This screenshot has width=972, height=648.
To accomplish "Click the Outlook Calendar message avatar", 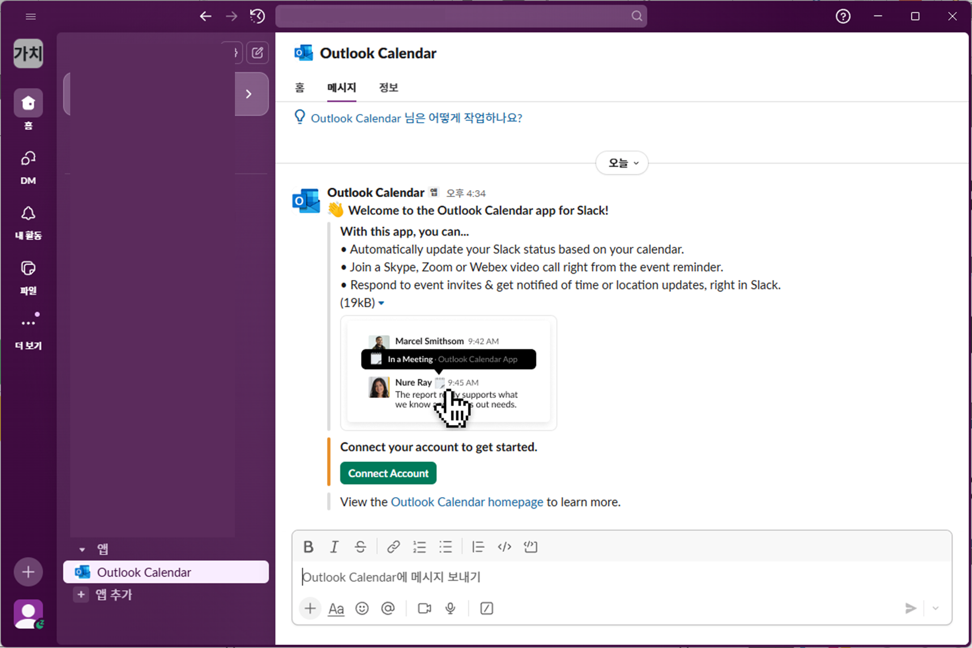I will pos(306,200).
